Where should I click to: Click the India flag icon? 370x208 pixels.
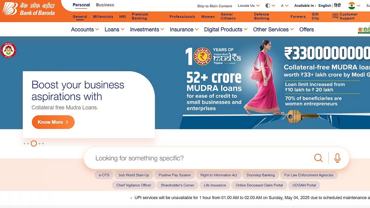[352, 6]
